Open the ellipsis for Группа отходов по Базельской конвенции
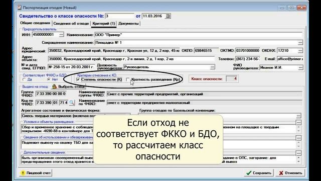This screenshot has height=181, width=321. [x=298, y=116]
